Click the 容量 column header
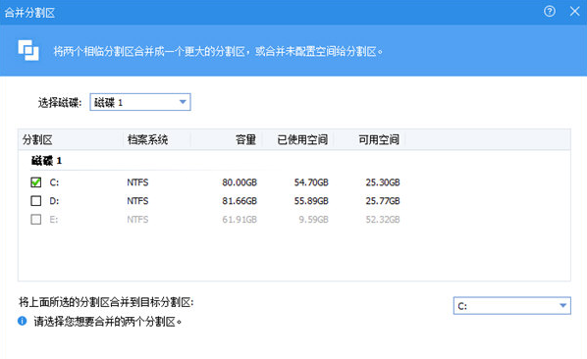 point(246,140)
